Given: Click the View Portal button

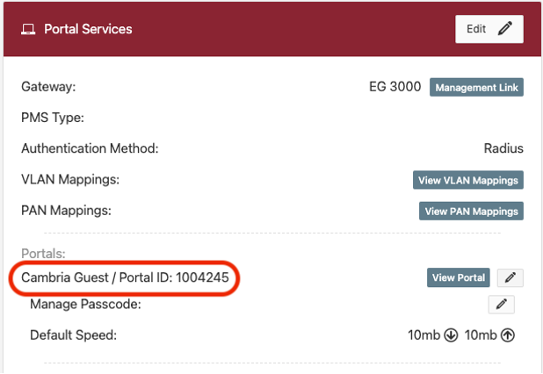Looking at the screenshot, I should click(x=458, y=277).
